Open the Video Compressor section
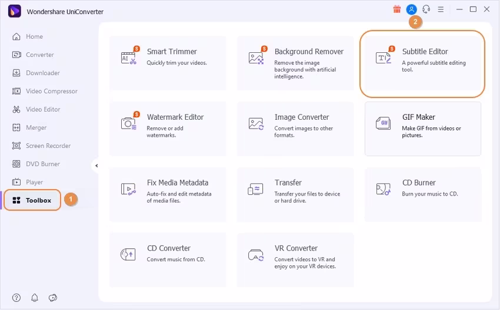 click(x=51, y=91)
